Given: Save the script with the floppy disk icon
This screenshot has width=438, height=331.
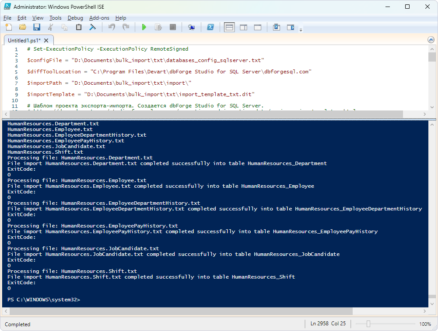Looking at the screenshot, I should [37, 27].
